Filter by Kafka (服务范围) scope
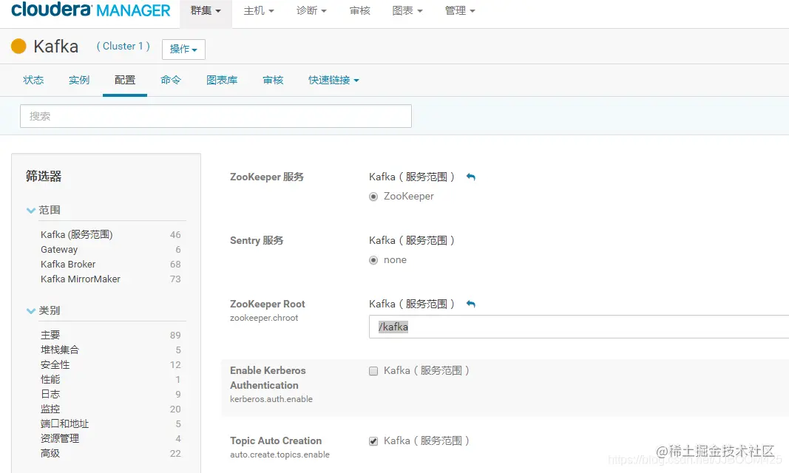 click(76, 235)
